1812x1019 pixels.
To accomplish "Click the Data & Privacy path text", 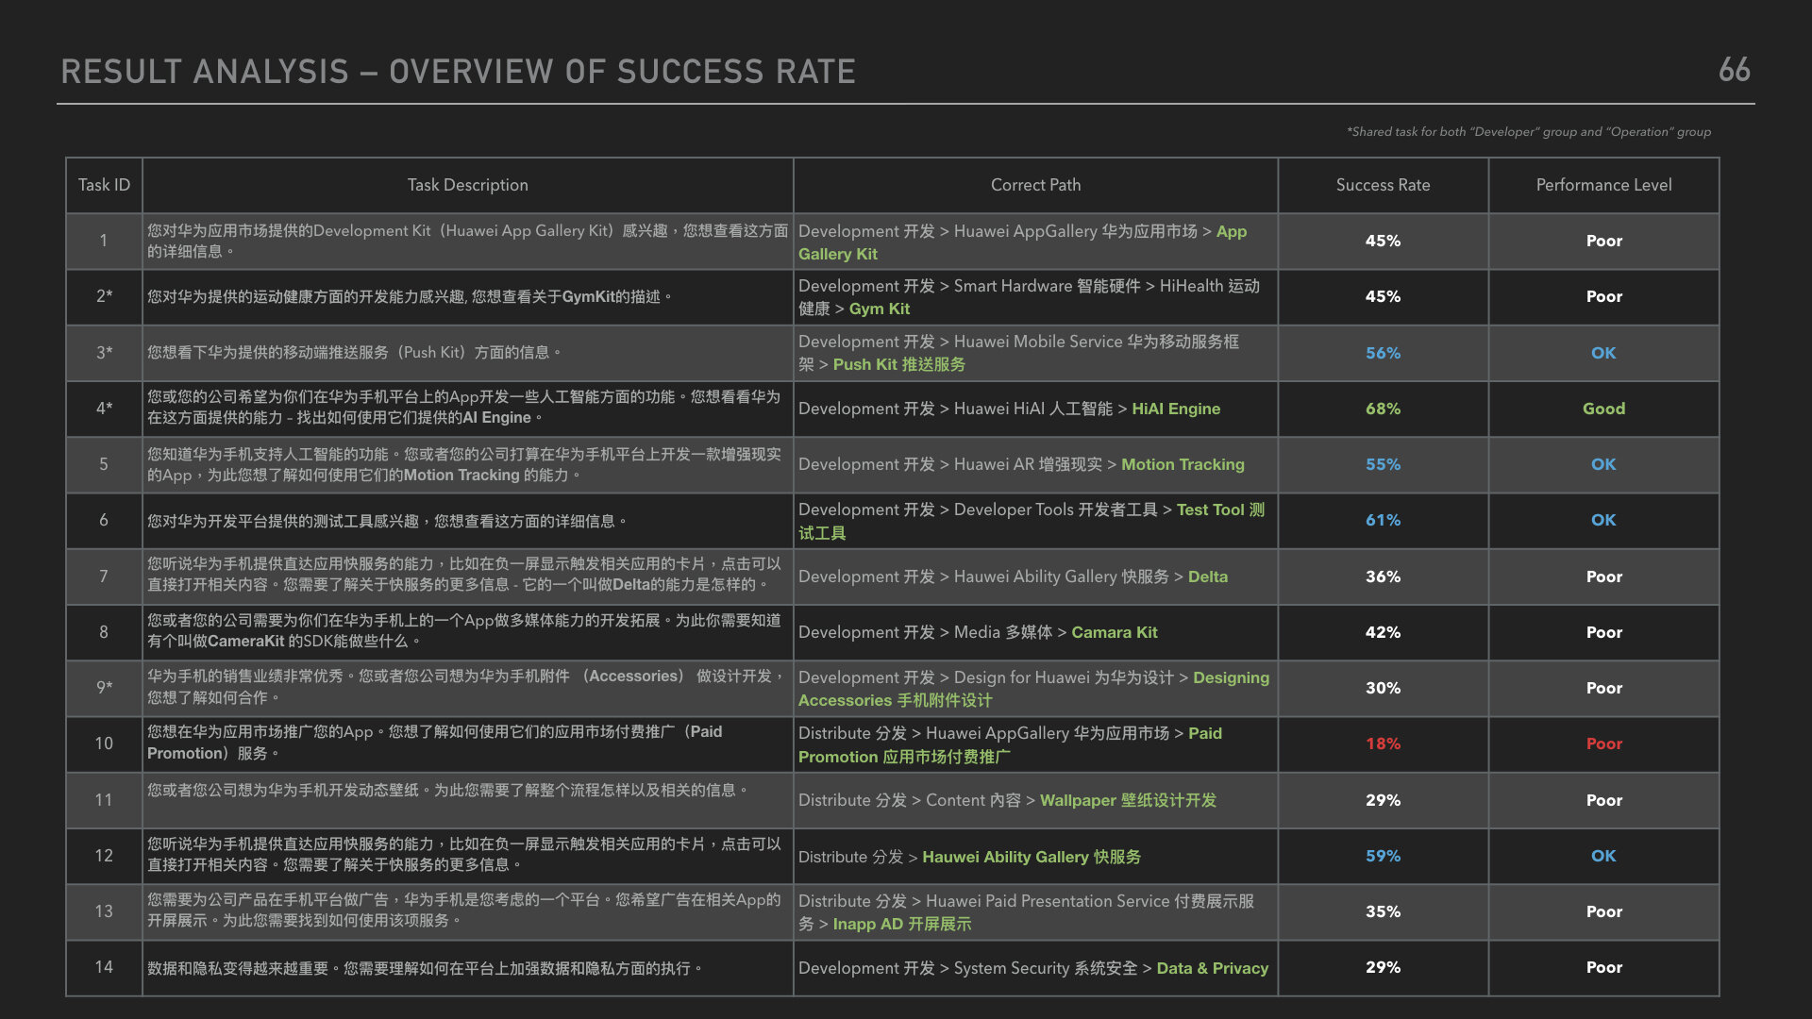I will pos(1213,968).
